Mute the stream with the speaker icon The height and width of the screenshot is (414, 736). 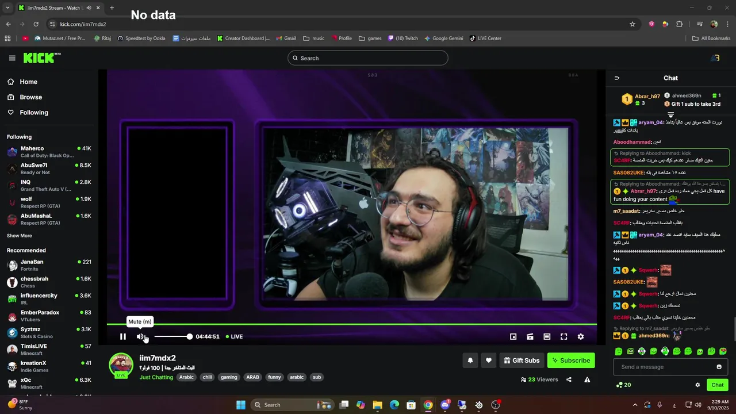(x=140, y=336)
